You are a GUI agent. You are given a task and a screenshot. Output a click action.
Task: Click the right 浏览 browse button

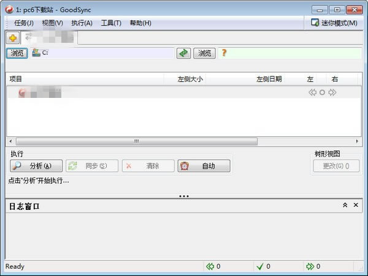point(204,53)
